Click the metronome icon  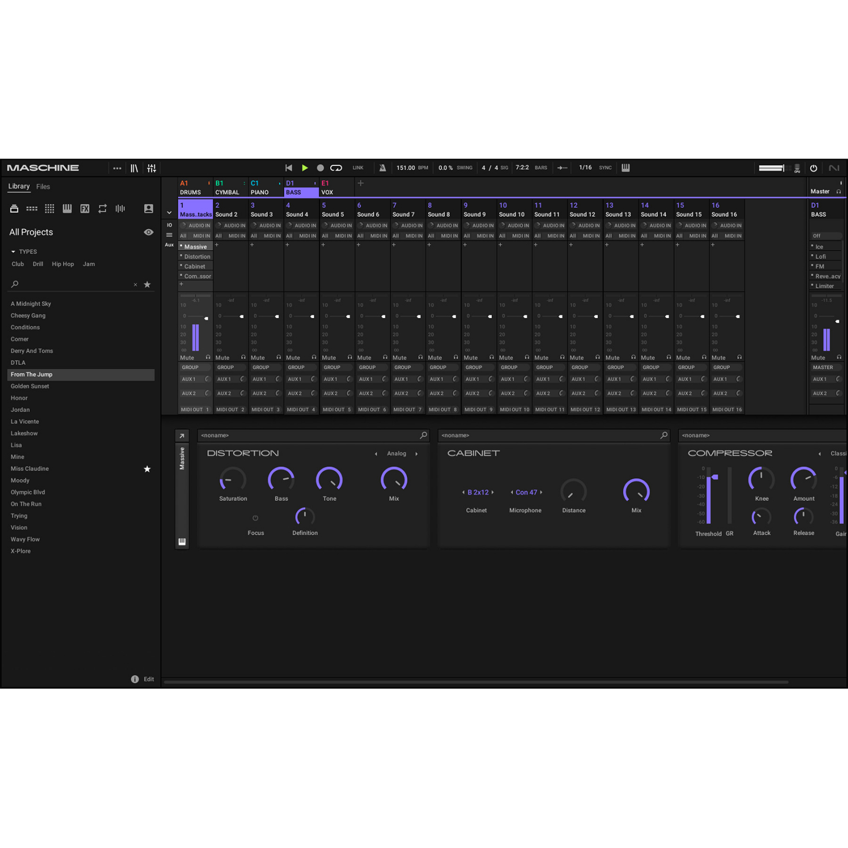[x=382, y=168]
